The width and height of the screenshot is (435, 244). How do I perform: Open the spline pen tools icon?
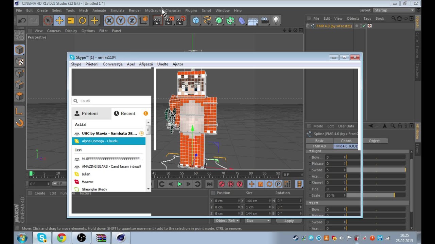[207, 21]
